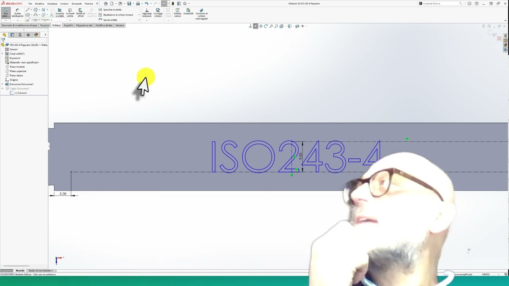This screenshot has width=509, height=286.
Task: Select Materiale <non specificato> item
Action: 24,62
